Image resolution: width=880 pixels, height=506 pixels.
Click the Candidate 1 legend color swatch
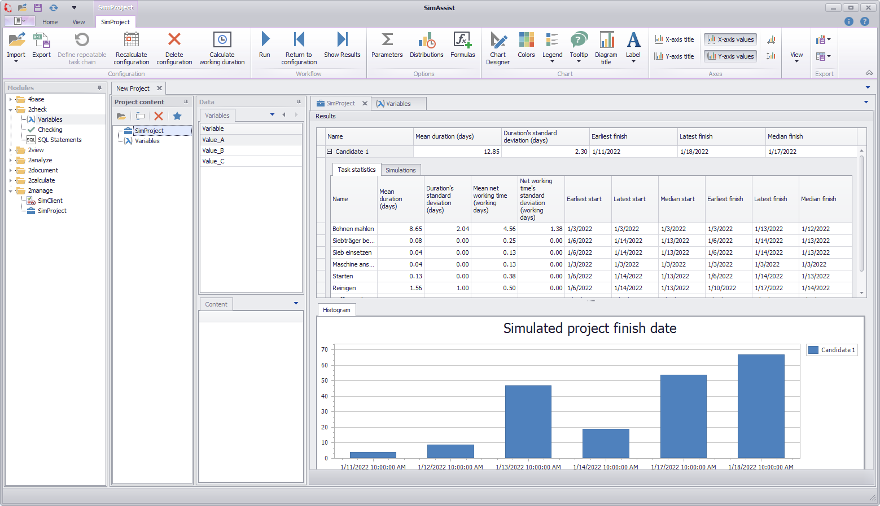pyautogui.click(x=813, y=350)
